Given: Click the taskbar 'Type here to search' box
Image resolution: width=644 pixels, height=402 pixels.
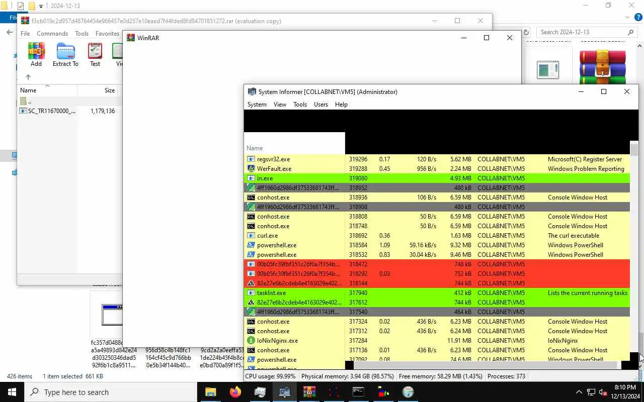Looking at the screenshot, I should (x=111, y=392).
